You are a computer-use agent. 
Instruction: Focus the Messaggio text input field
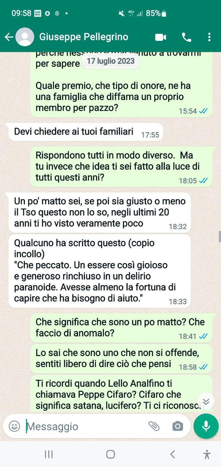[x=86, y=426]
